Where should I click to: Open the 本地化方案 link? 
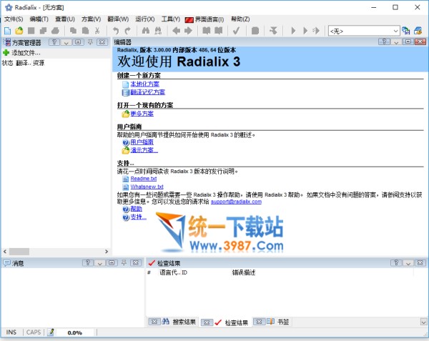click(144, 84)
